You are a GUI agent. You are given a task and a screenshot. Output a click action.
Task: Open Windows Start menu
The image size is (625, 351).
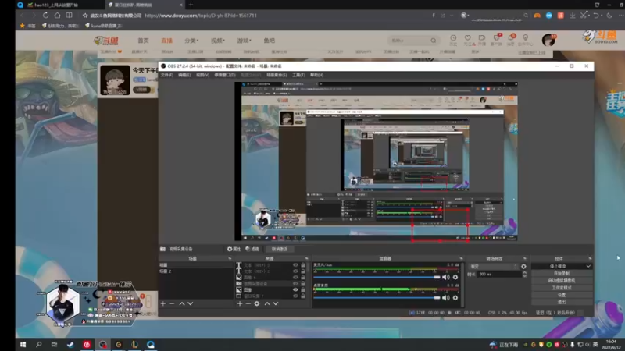tap(23, 345)
